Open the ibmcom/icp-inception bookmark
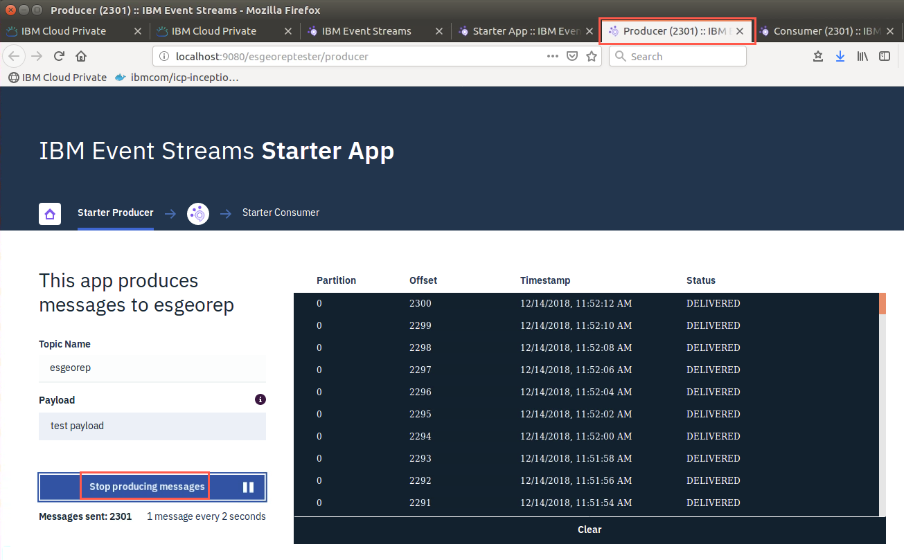 pos(177,78)
